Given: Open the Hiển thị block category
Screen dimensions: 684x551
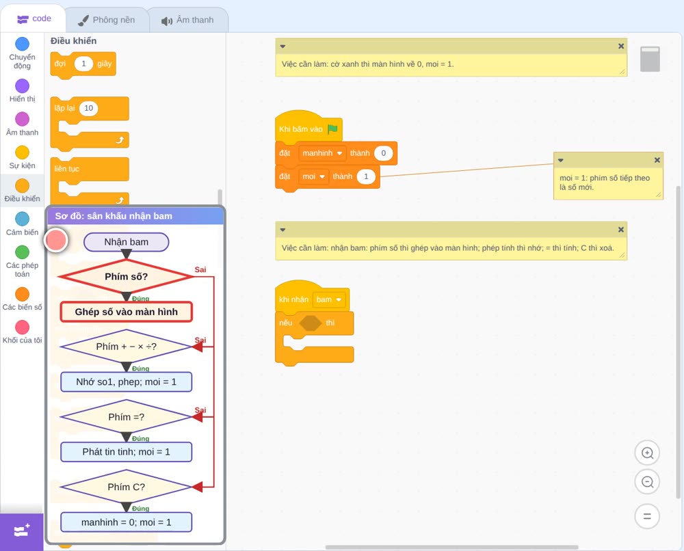Looking at the screenshot, I should point(22,91).
